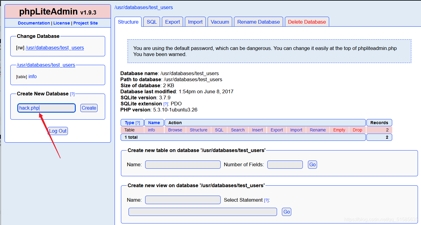The image size is (421, 225).
Task: Open the Import tab
Action: click(x=195, y=22)
